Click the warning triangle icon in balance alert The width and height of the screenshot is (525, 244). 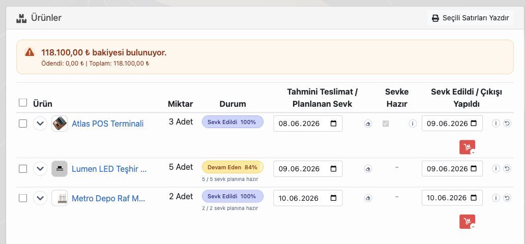pyautogui.click(x=30, y=52)
